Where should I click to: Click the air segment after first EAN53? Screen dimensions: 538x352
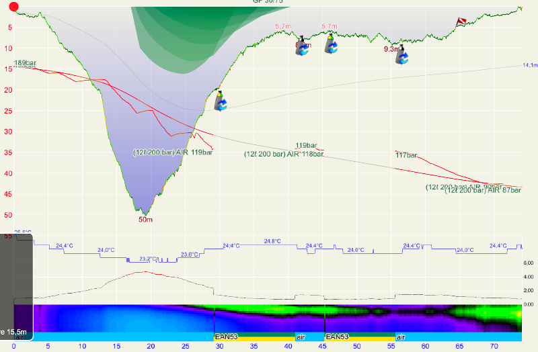[x=309, y=337]
